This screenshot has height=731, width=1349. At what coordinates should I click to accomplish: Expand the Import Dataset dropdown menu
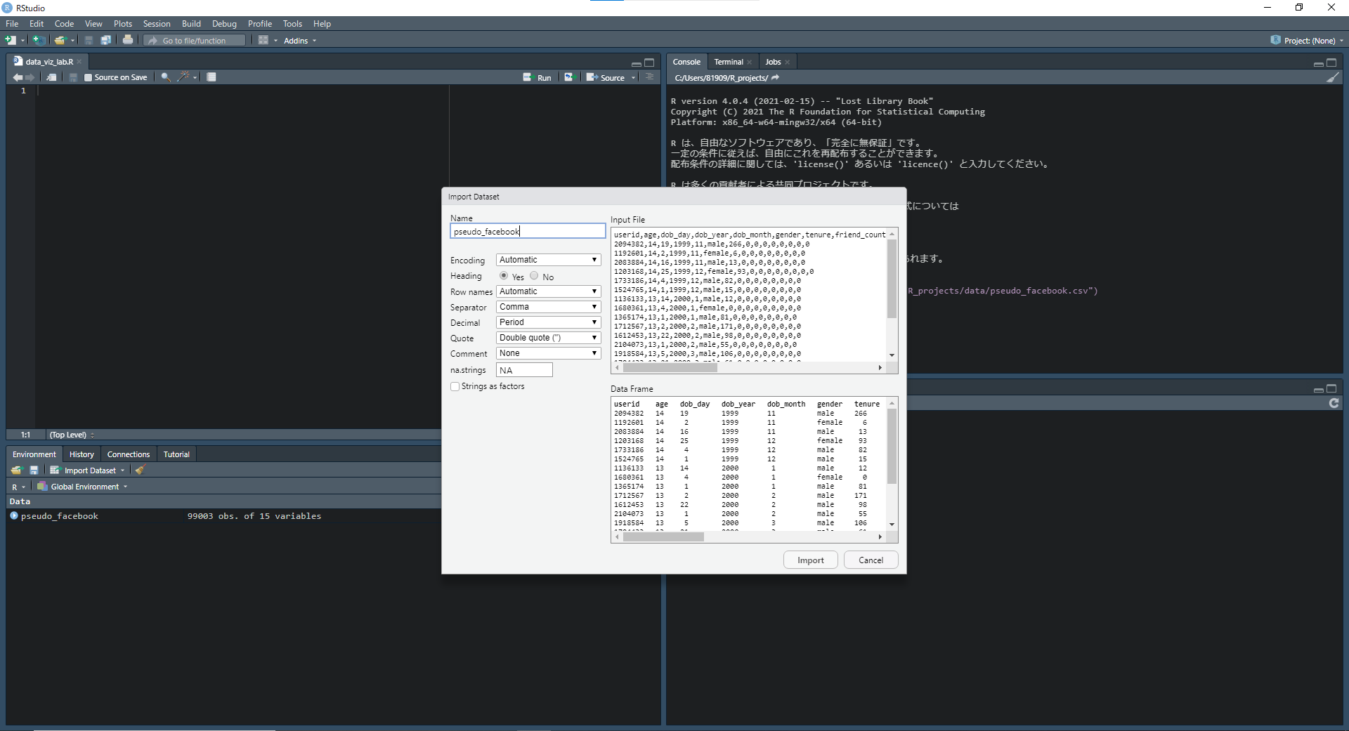[88, 470]
